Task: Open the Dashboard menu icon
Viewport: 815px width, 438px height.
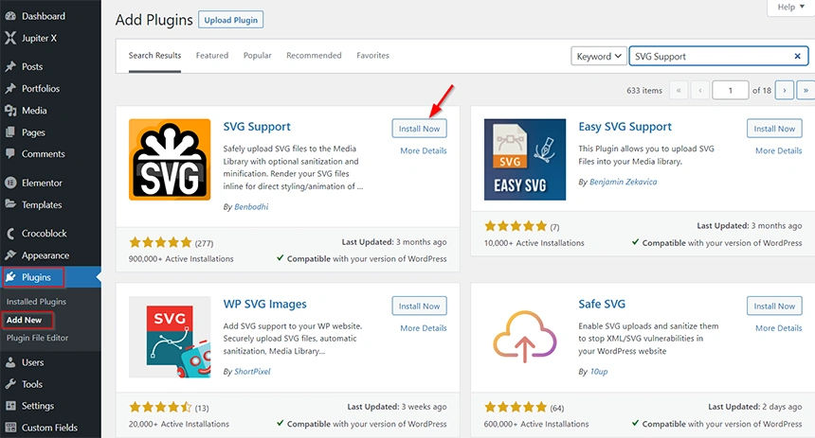Action: click(9, 16)
